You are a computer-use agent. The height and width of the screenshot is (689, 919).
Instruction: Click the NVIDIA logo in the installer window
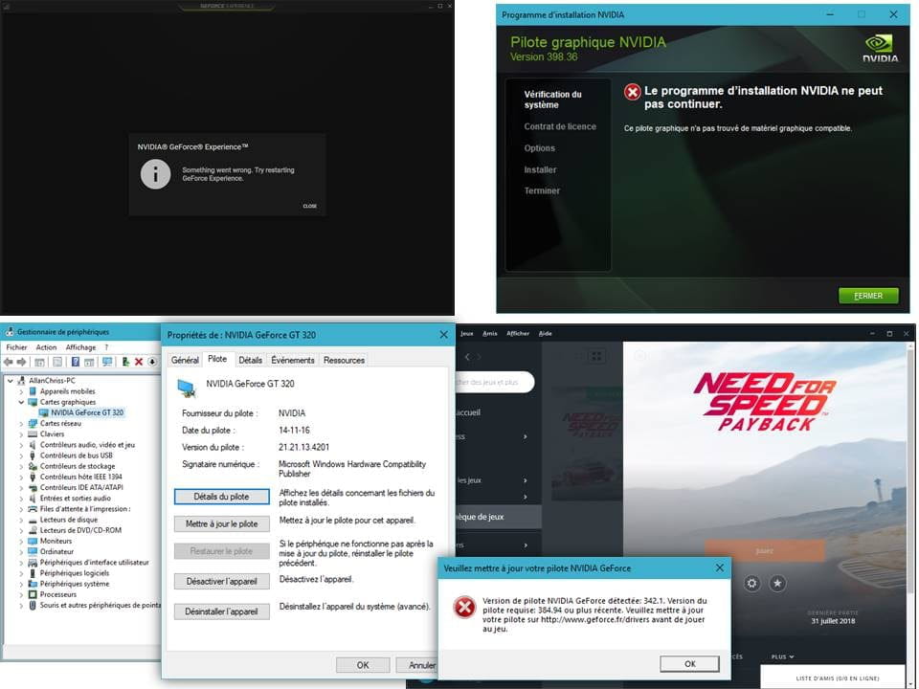point(880,48)
